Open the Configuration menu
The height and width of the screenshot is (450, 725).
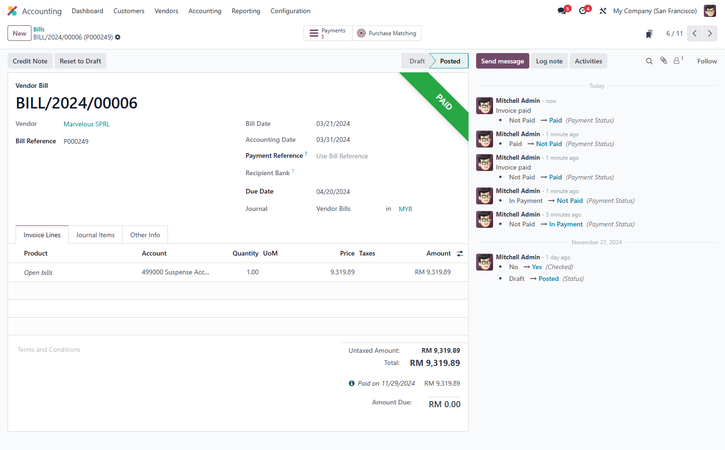(290, 11)
